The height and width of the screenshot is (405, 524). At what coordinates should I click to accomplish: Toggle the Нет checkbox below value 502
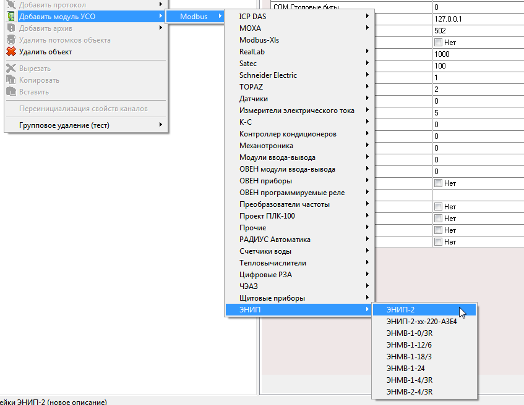pyautogui.click(x=438, y=43)
